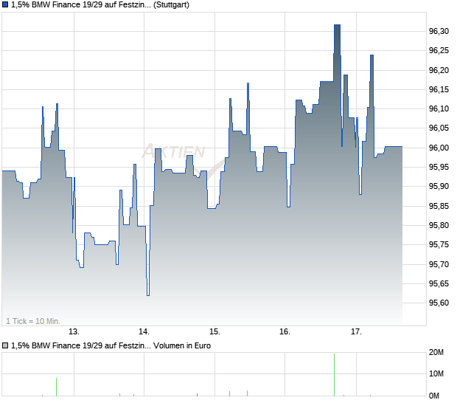Click the chart title '1,5% BMW Finance 19/29 auf Festzin... (Stuttgart)'
The image size is (457, 403).
click(100, 5)
